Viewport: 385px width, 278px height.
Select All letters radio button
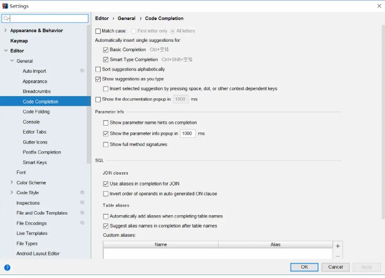pos(172,31)
